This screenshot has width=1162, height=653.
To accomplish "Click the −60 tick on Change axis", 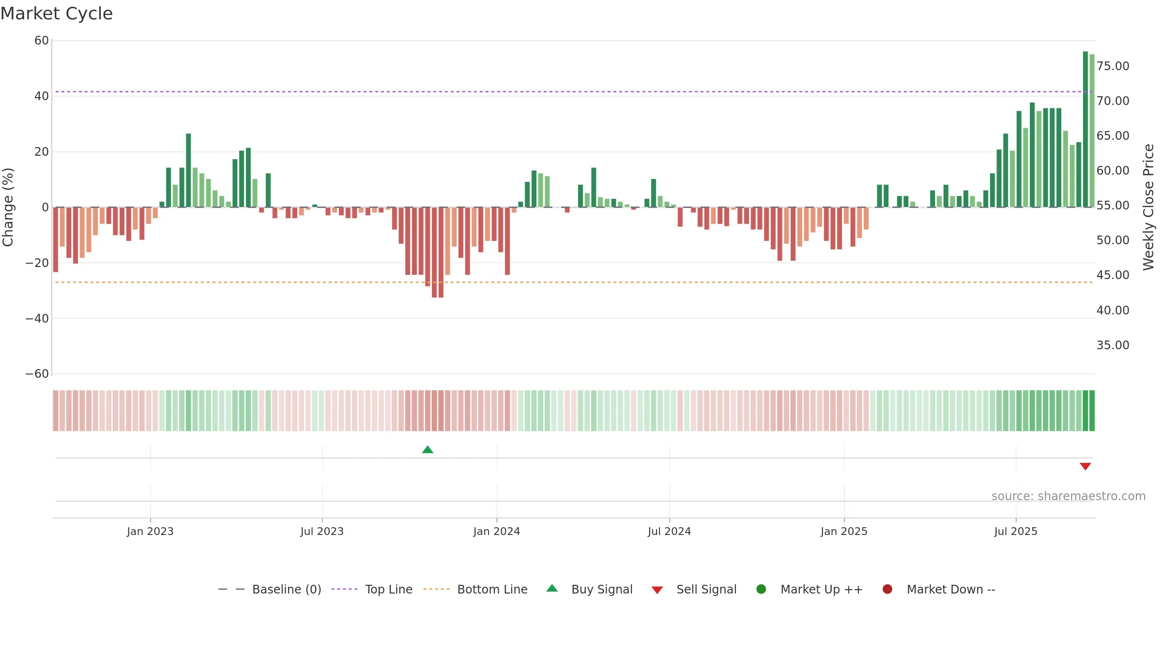I will pos(37,374).
